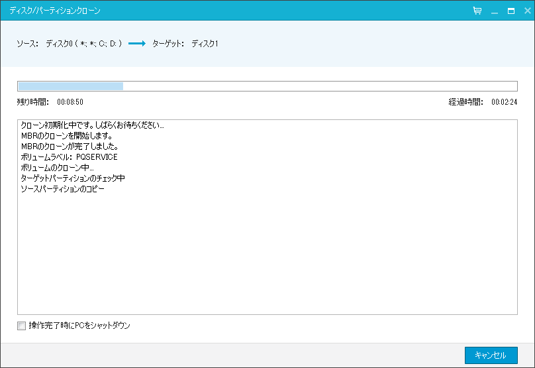
Task: Click the blue source-to-target arrow
Action: (136, 44)
